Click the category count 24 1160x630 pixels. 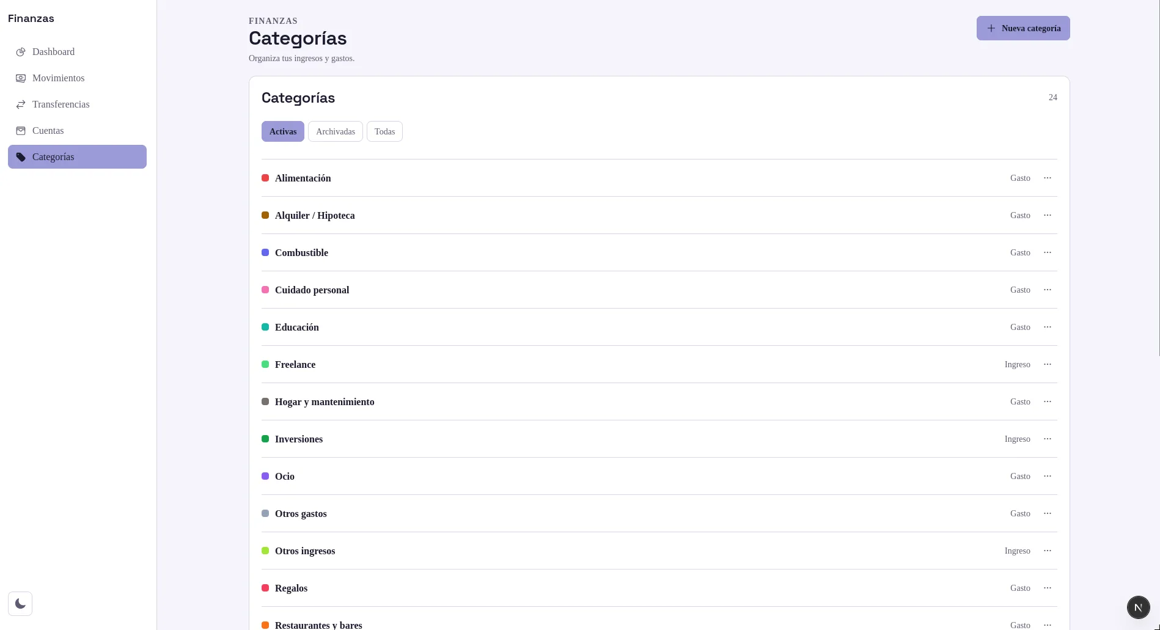click(1053, 97)
